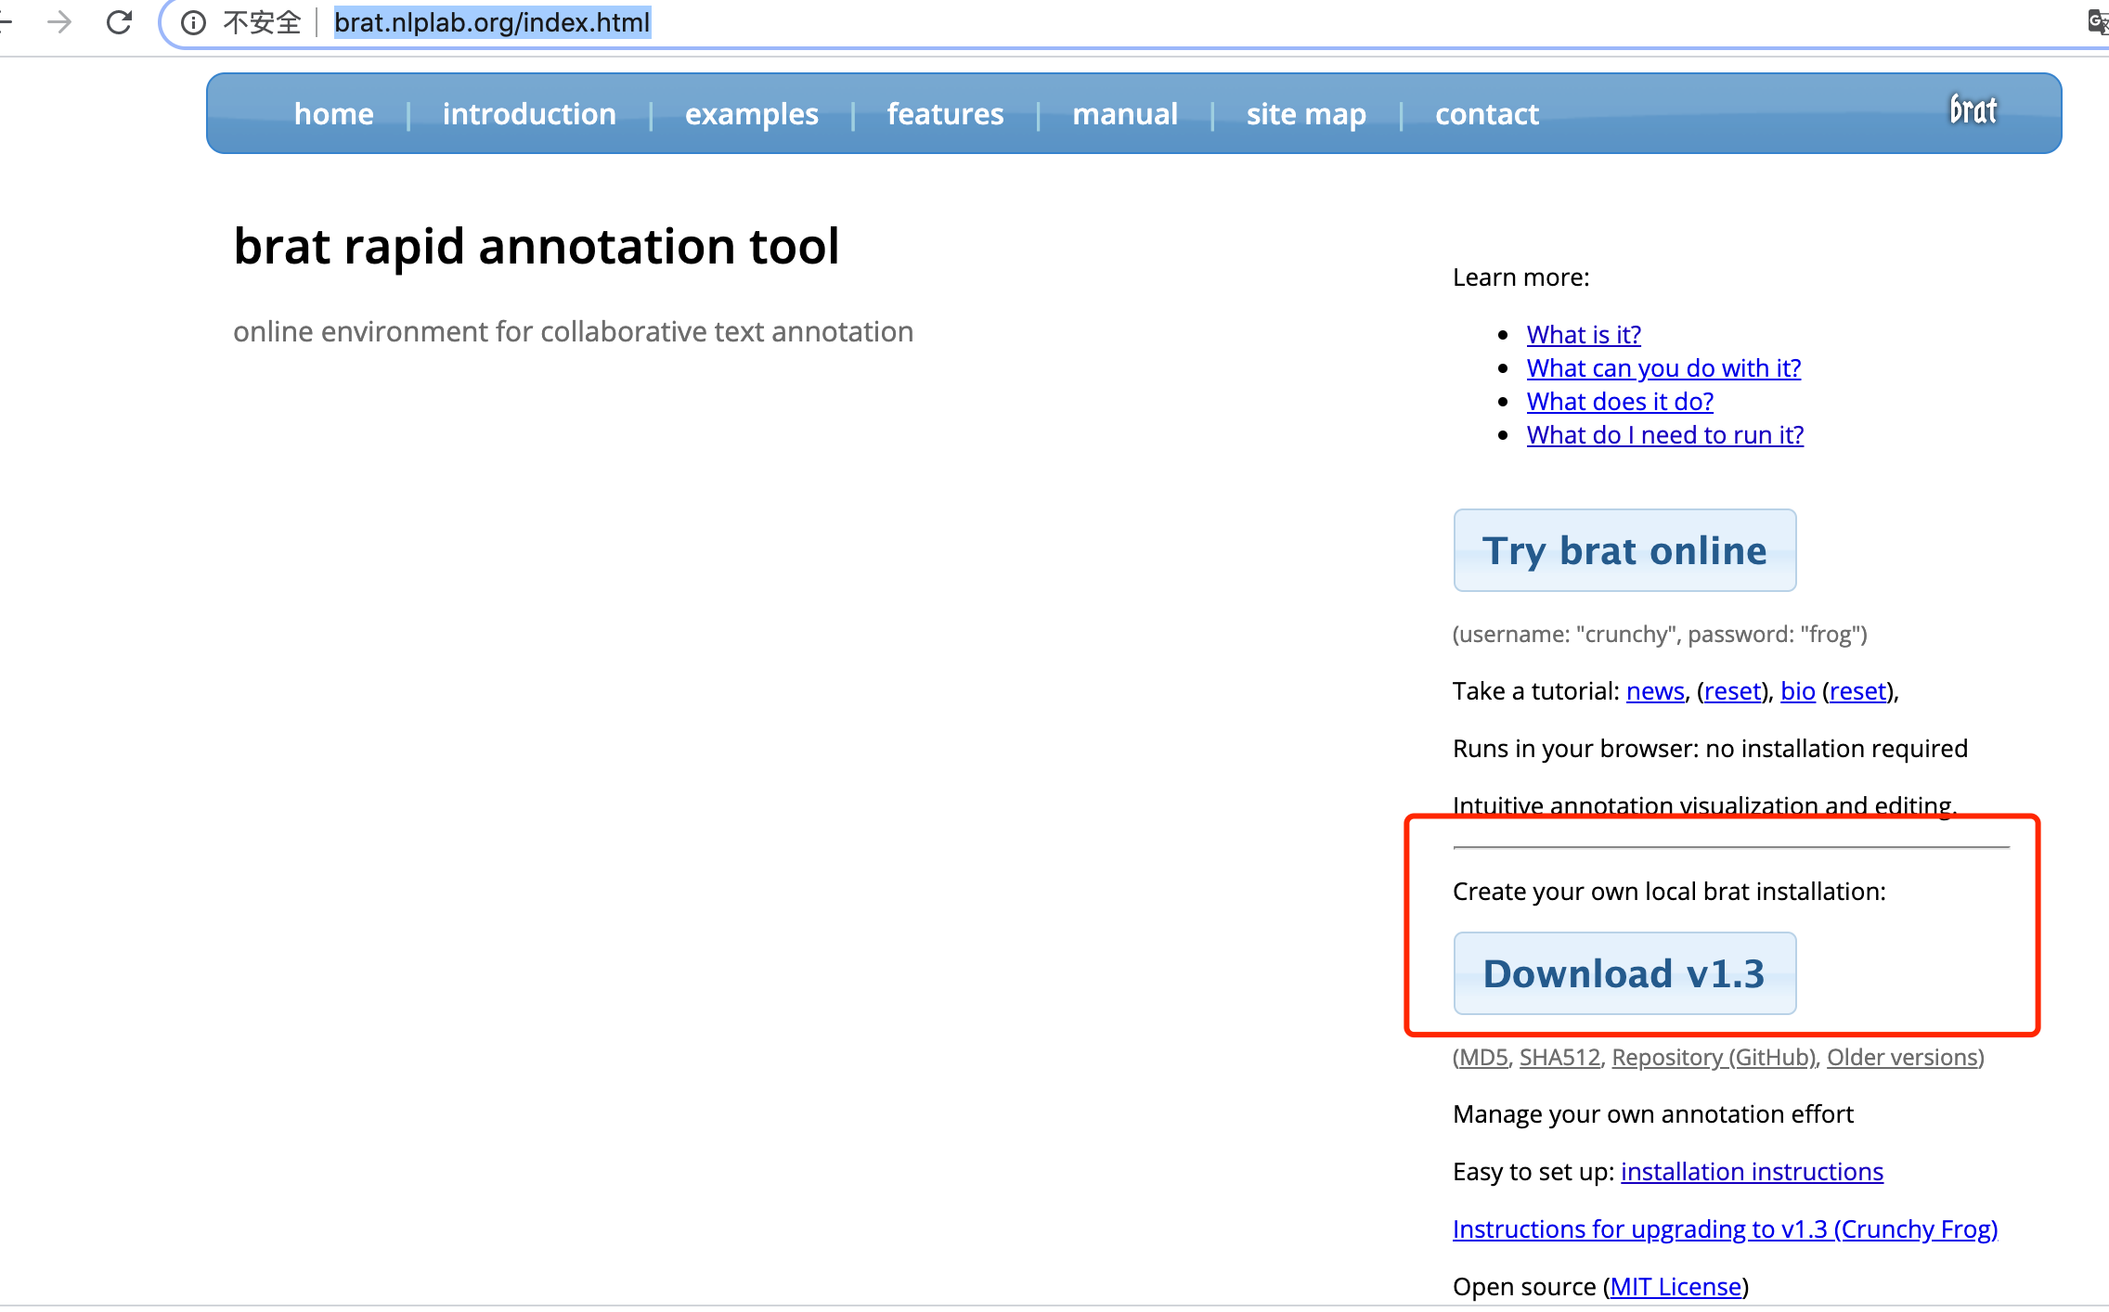
Task: Click the forward navigation arrow
Action: (59, 22)
